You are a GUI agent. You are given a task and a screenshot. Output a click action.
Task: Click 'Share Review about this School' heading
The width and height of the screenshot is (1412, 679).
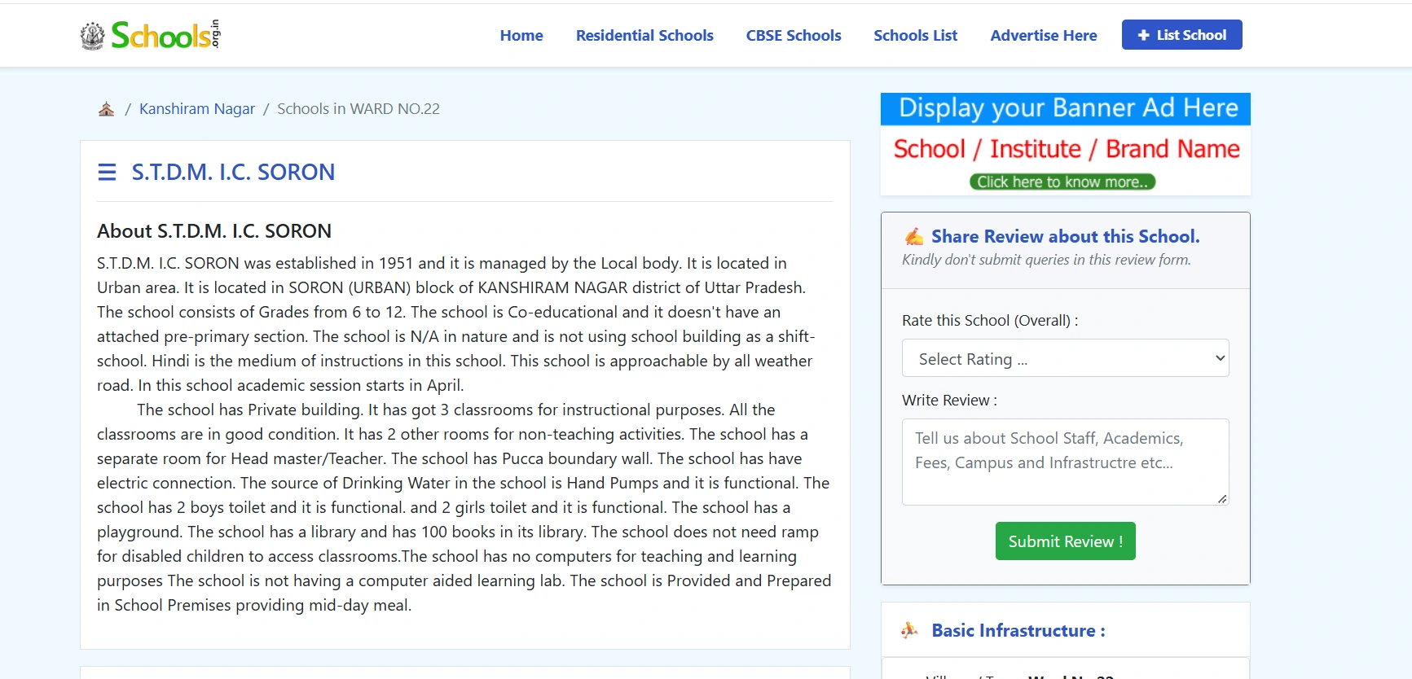(1066, 237)
